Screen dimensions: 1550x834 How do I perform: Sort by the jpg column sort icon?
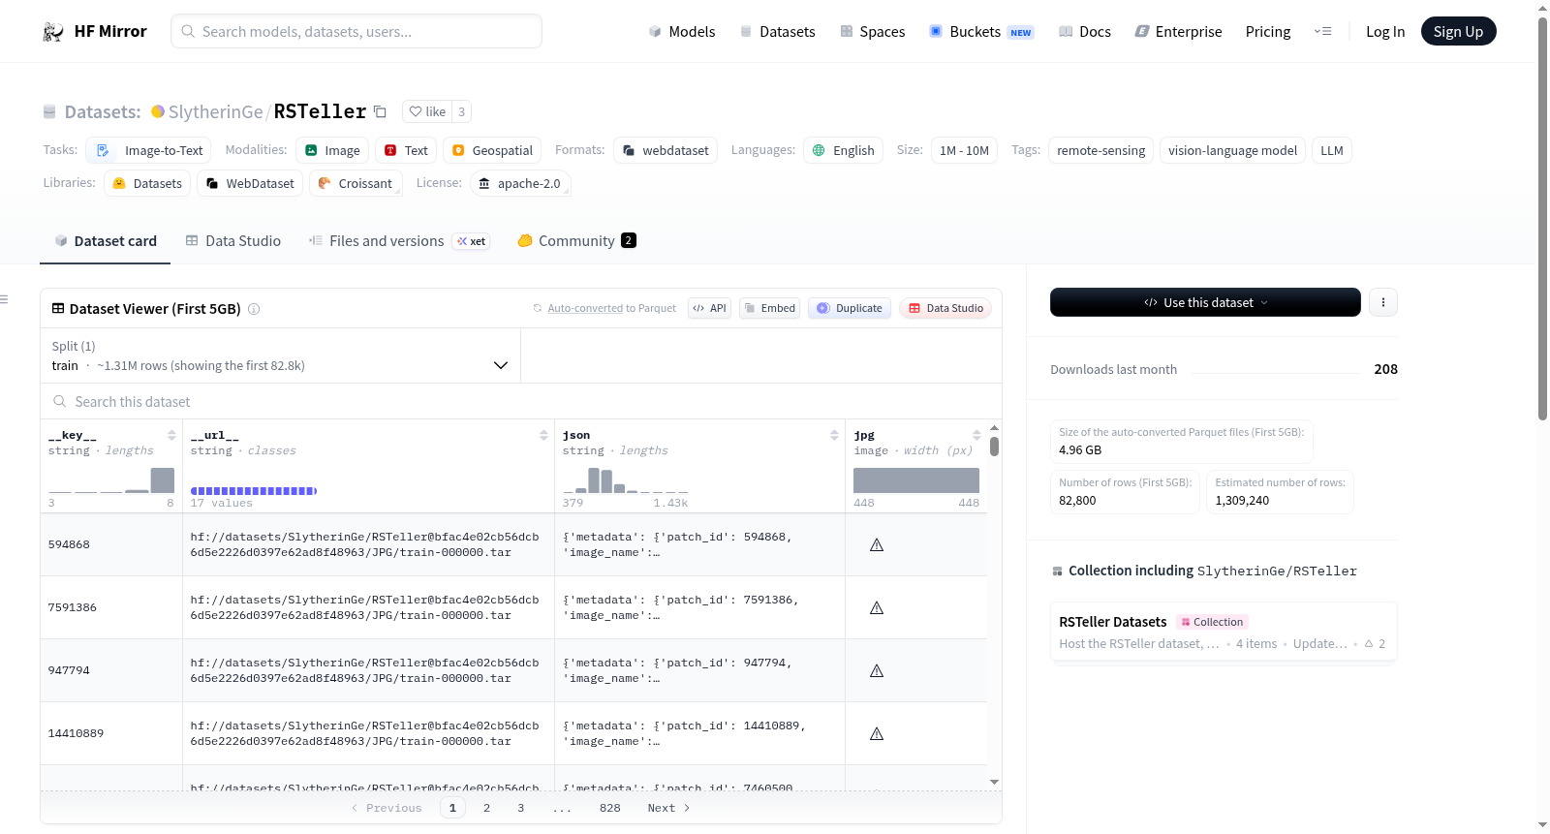point(976,435)
